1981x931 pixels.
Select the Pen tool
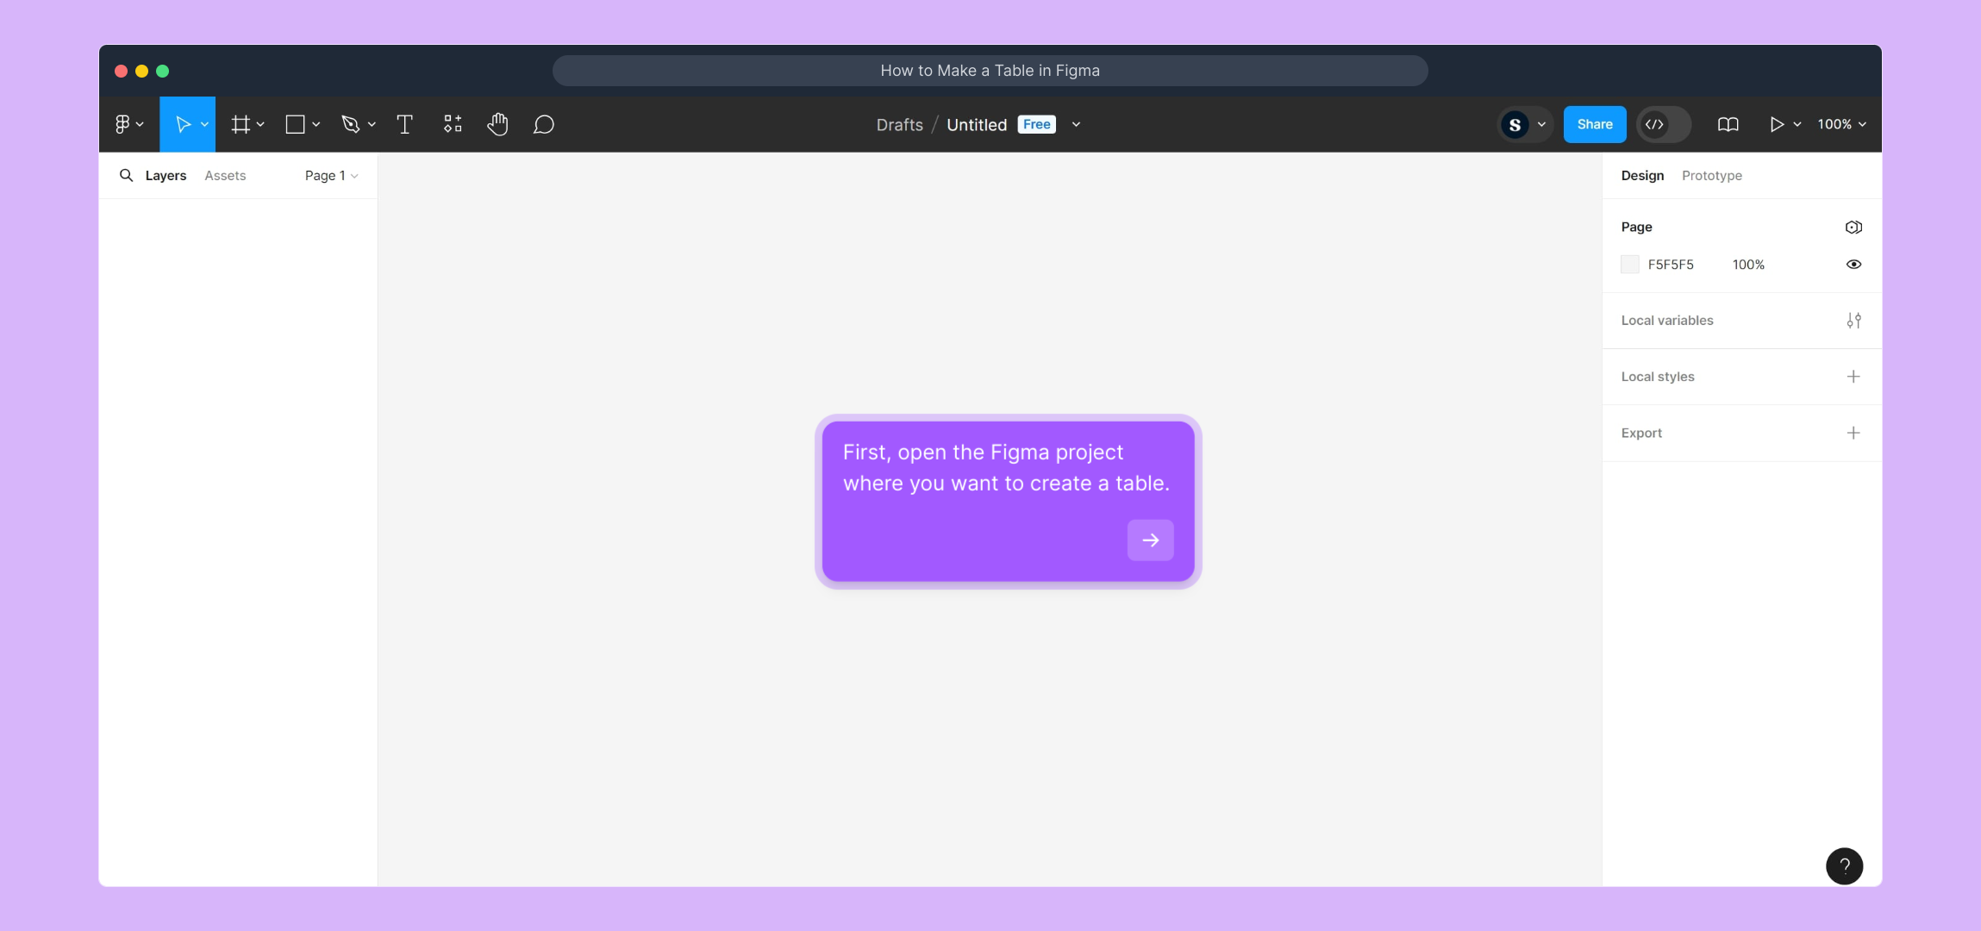click(350, 124)
